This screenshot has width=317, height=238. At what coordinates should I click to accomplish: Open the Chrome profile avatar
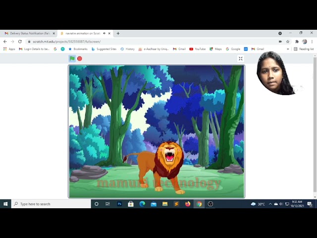305,42
